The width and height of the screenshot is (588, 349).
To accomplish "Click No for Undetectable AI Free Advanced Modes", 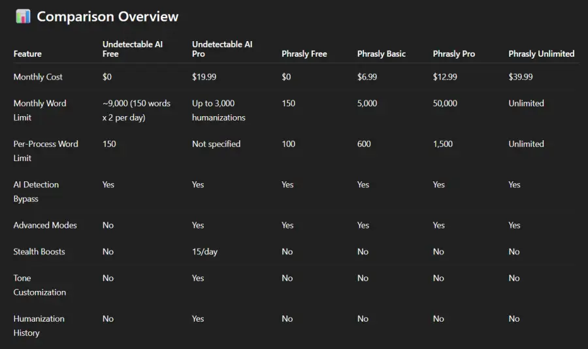I will point(108,225).
